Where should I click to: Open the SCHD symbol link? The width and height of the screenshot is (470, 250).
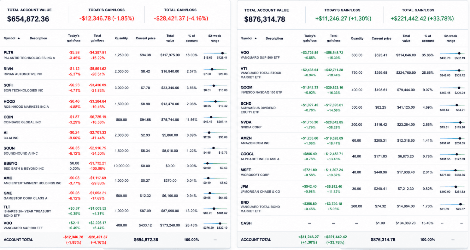pos(246,103)
